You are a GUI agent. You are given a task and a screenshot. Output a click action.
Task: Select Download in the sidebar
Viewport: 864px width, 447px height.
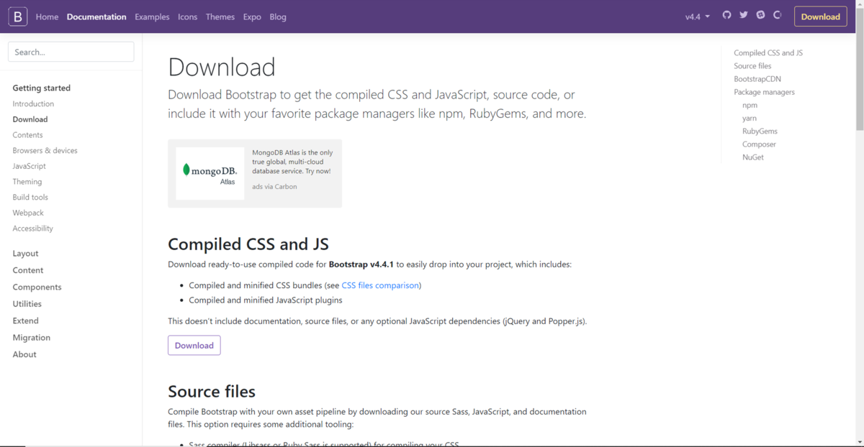pyautogui.click(x=30, y=119)
